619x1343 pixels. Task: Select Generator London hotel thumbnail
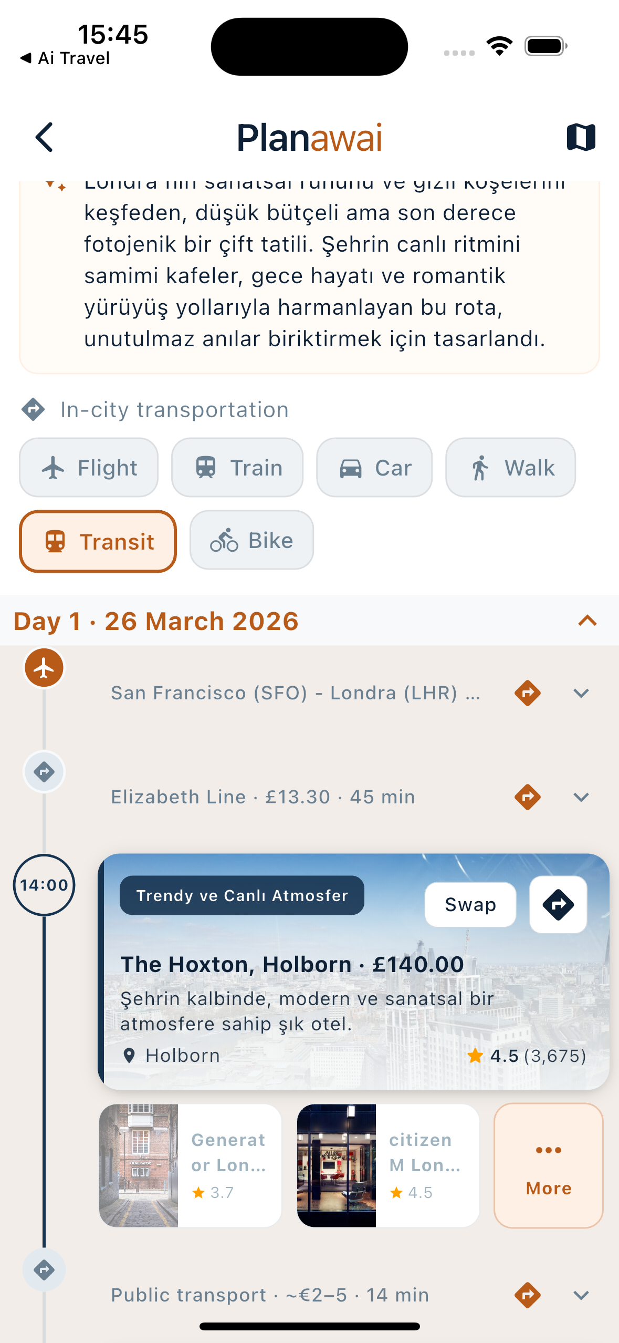click(190, 1165)
